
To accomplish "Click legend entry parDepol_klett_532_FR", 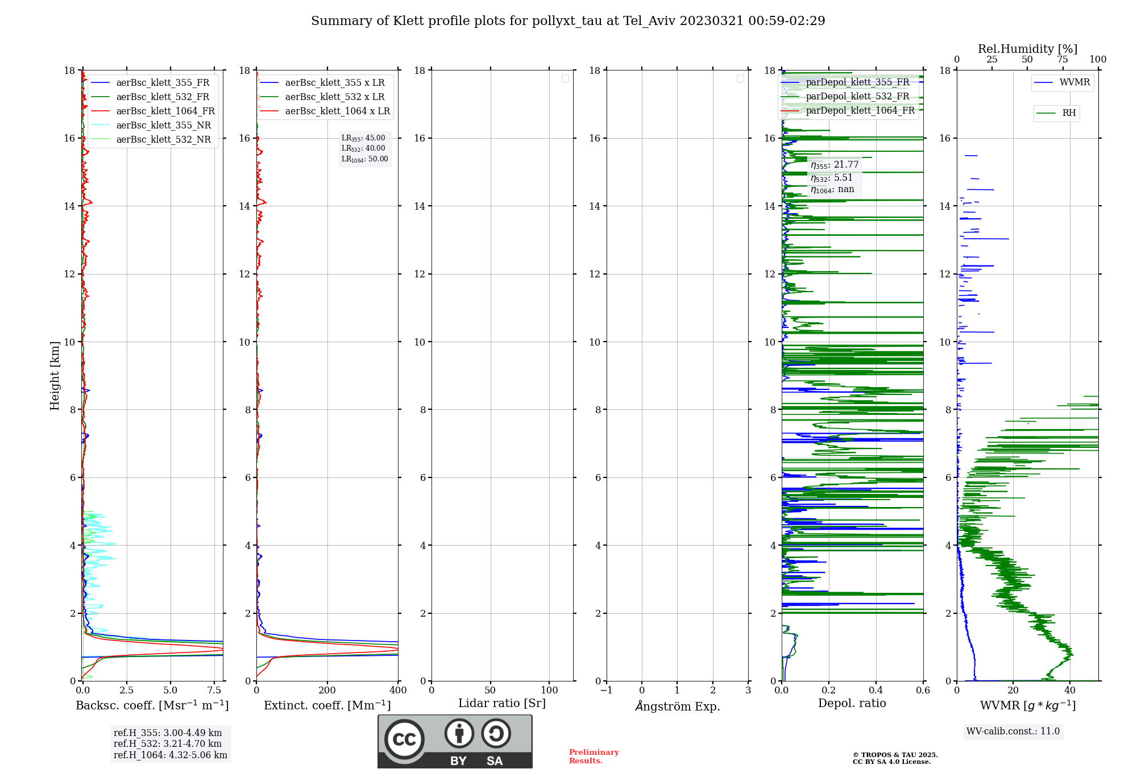I will tap(845, 96).
